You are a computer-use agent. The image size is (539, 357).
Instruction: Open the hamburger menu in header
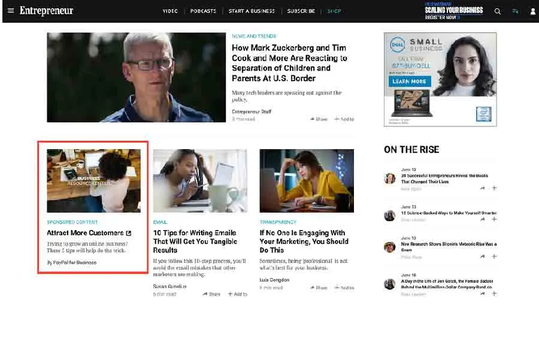click(10, 11)
